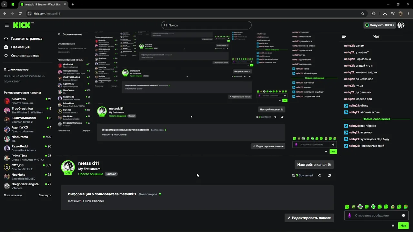The image size is (413, 232).
Task: Open the user avatar menu in the top right
Action: (401, 25)
